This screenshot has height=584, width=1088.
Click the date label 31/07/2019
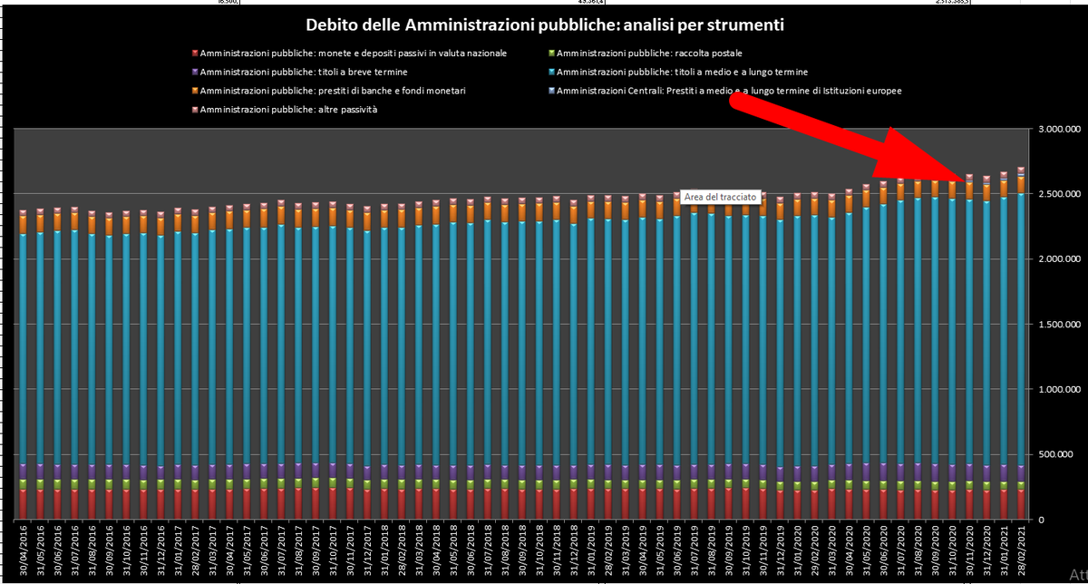click(696, 551)
